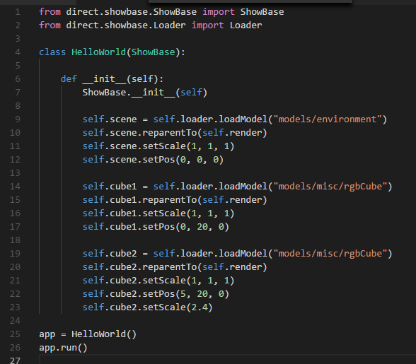This screenshot has width=416, height=364.
Task: Click line number 26 in gutter
Action: point(15,348)
